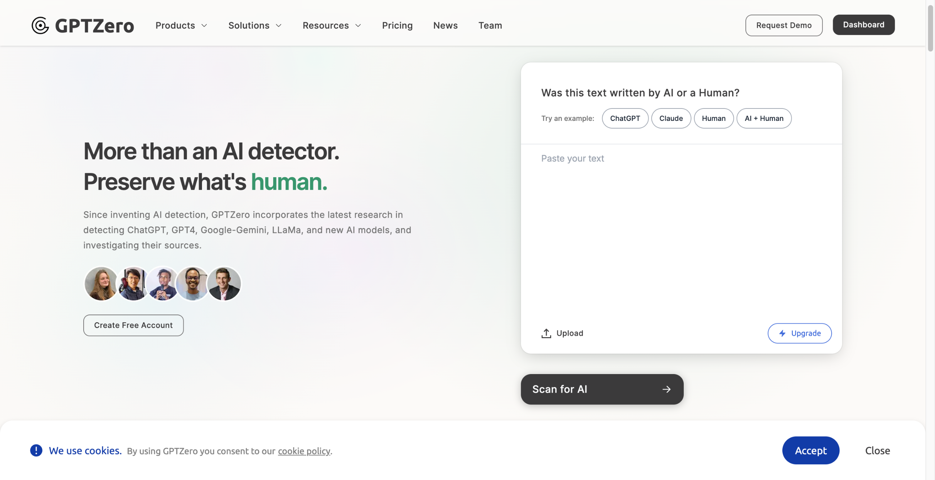Accept the cookies

click(811, 450)
